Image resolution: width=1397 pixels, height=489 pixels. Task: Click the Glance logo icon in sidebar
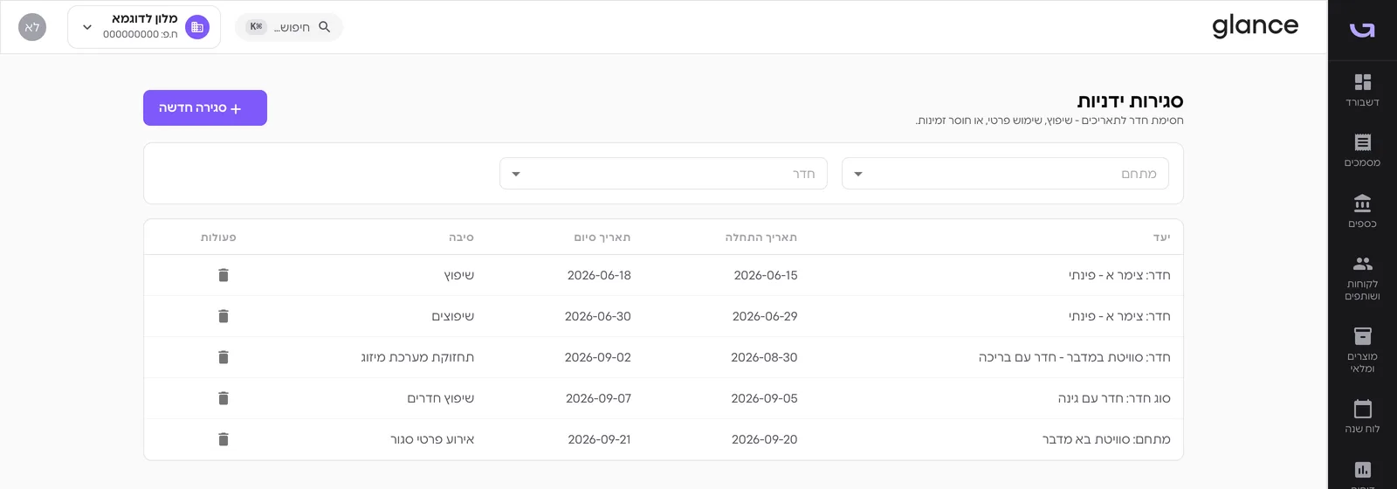tap(1362, 30)
